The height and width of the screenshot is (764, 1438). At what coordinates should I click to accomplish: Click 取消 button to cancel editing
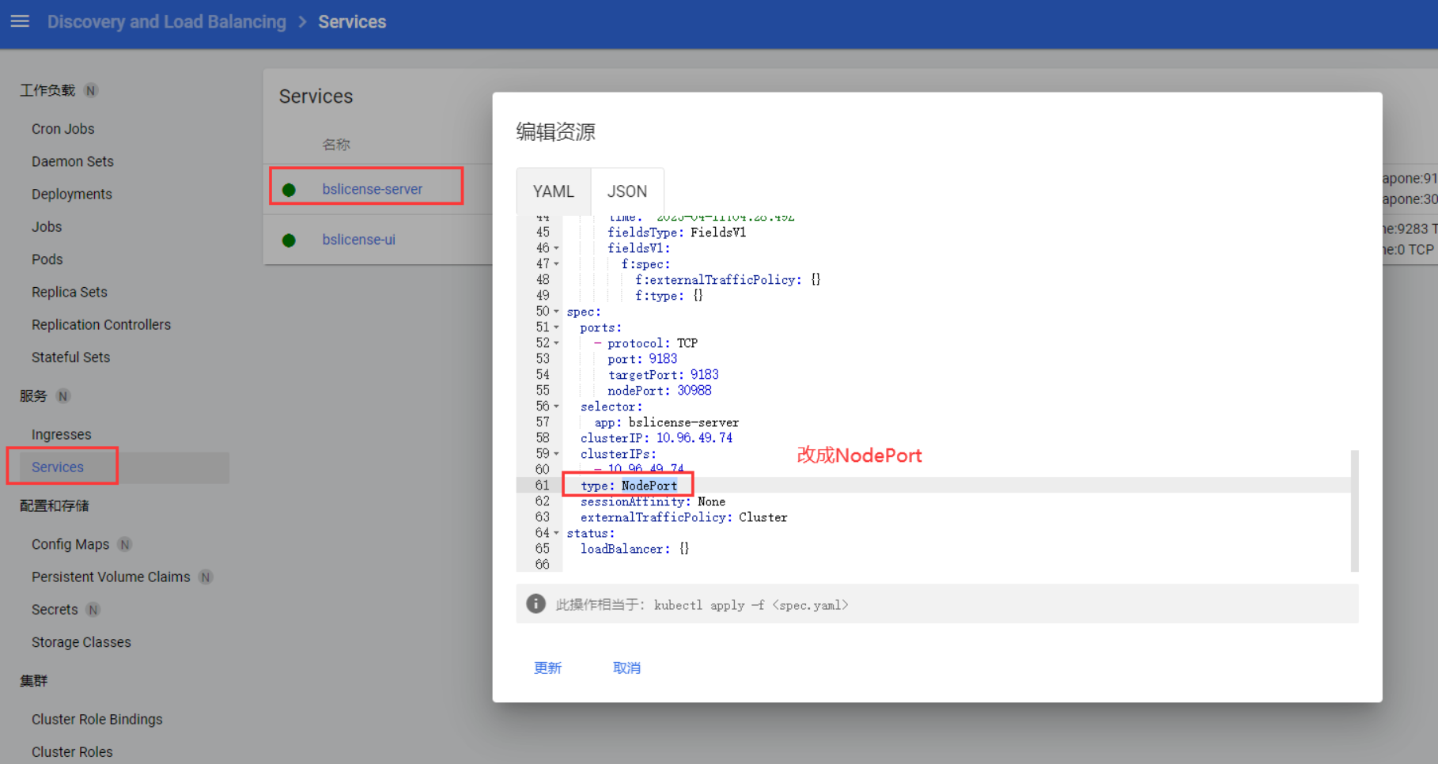[x=626, y=668]
